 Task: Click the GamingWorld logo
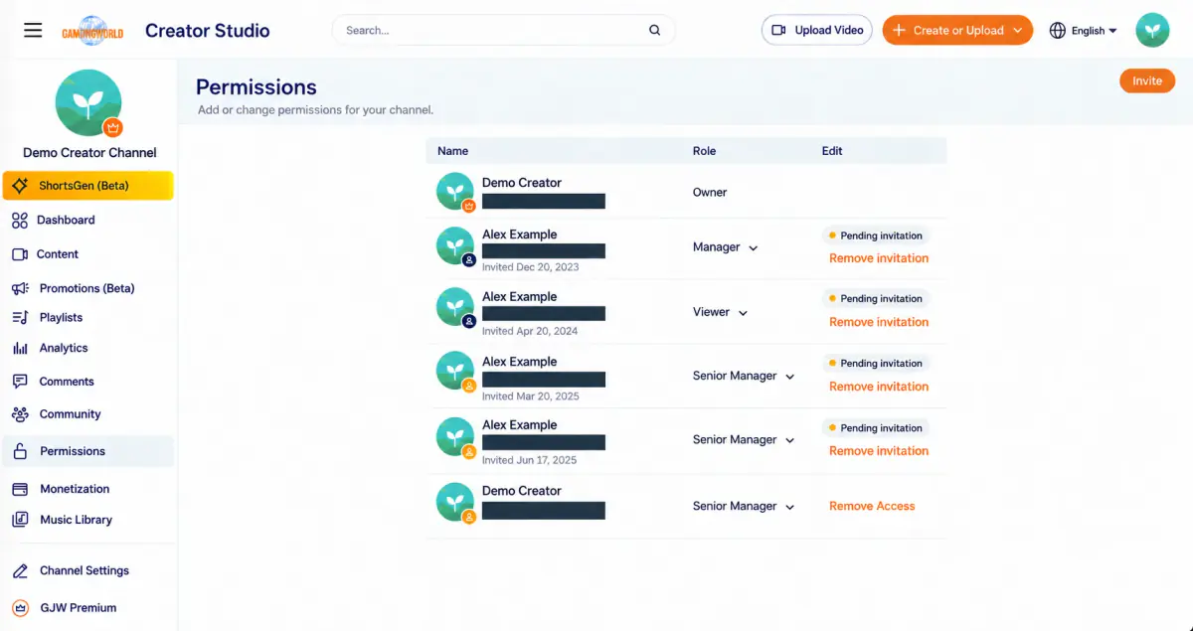pos(91,30)
